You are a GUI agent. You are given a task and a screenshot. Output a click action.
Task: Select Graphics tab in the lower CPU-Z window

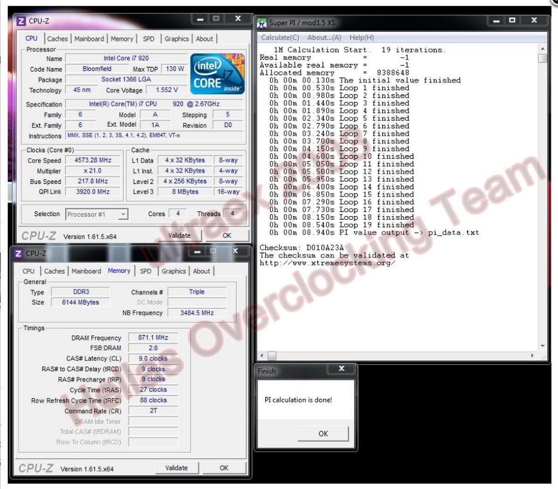(x=174, y=271)
